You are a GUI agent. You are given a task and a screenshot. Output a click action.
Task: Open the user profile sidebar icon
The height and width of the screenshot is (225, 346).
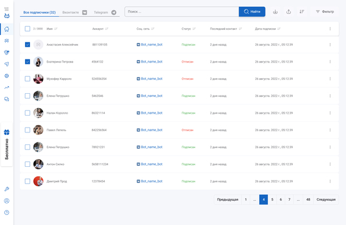[7, 201]
